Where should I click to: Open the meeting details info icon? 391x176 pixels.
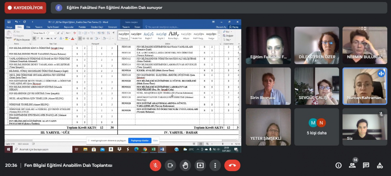coord(339,165)
